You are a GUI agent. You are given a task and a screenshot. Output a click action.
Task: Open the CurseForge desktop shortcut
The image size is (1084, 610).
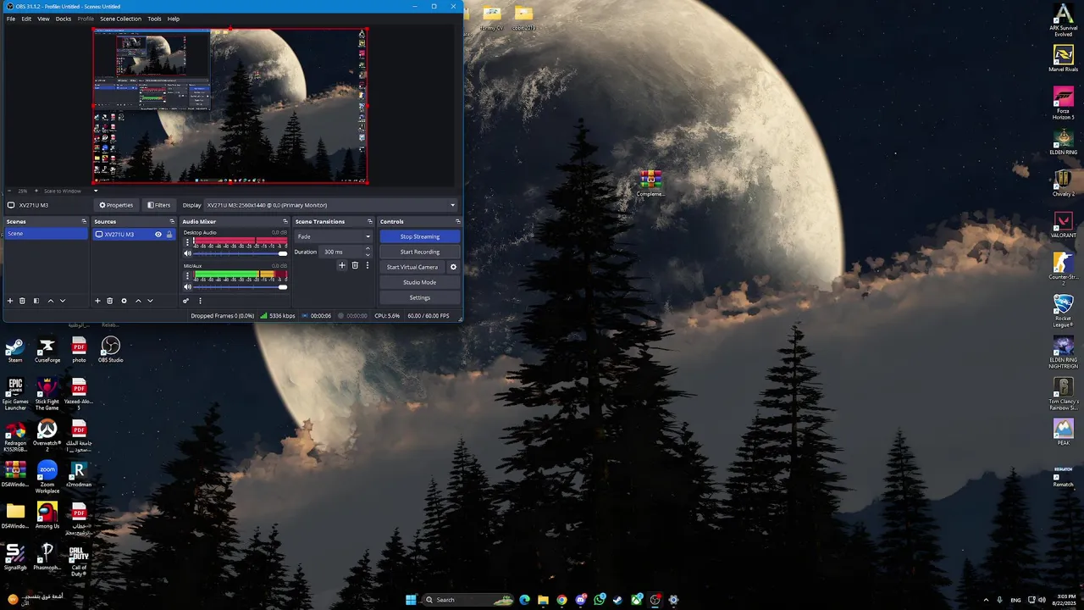click(x=47, y=350)
